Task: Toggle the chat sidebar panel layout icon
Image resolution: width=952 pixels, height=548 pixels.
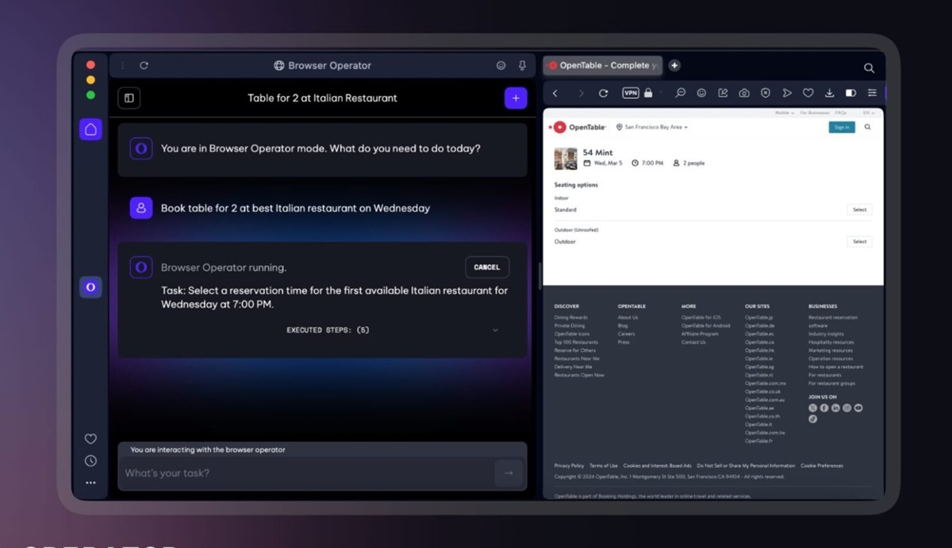Action: [x=129, y=98]
